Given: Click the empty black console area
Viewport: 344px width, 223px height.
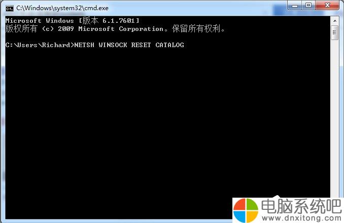Looking at the screenshot, I should pyautogui.click(x=167, y=123).
